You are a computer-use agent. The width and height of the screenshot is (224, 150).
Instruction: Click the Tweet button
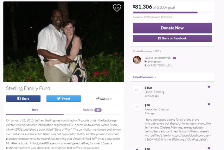point(64,99)
